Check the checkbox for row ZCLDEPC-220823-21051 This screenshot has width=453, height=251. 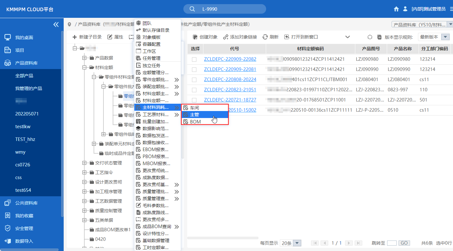pyautogui.click(x=194, y=89)
